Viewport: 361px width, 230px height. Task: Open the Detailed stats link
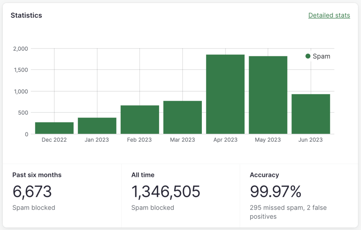(x=329, y=15)
